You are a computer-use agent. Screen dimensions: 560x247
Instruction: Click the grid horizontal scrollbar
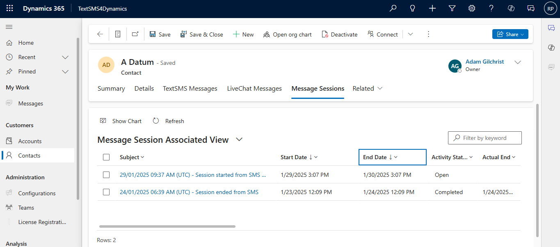167,226
